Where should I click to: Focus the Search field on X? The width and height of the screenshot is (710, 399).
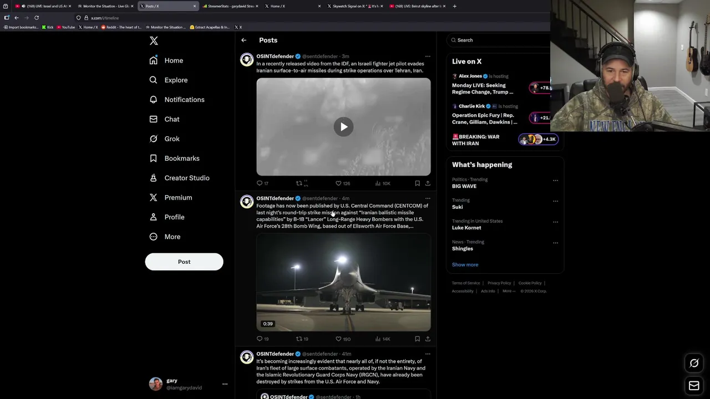tap(499, 40)
